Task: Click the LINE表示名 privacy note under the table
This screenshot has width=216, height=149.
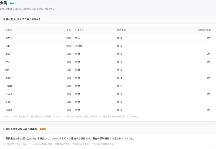Action: 71,116
